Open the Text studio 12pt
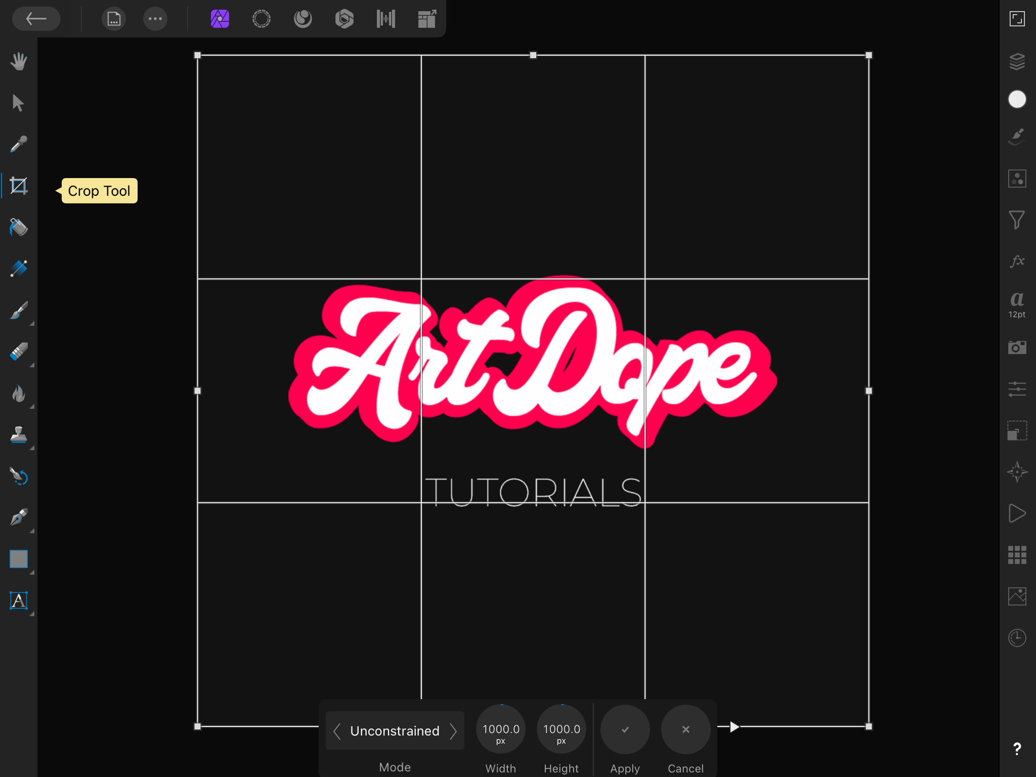Image resolution: width=1036 pixels, height=777 pixels. (x=1017, y=304)
